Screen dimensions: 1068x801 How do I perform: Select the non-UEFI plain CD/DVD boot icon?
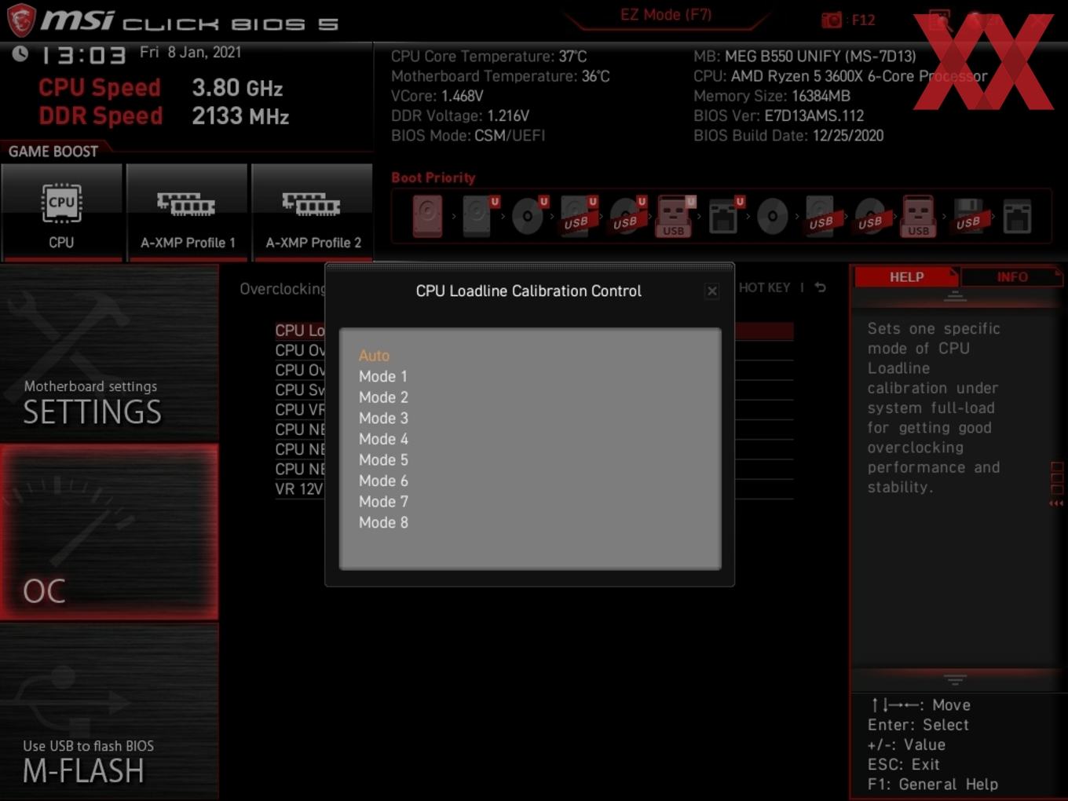click(773, 216)
